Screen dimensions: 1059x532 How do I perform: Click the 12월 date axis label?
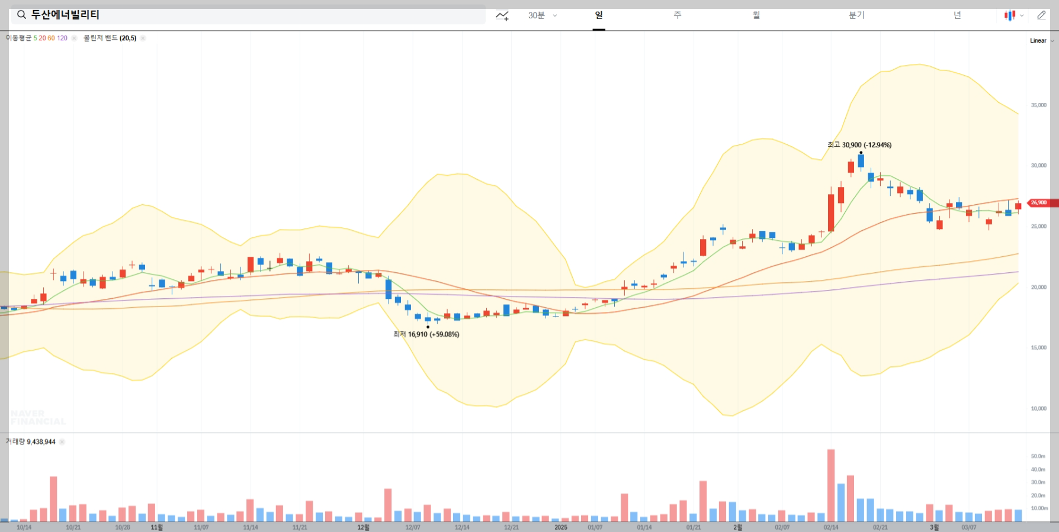click(x=363, y=527)
